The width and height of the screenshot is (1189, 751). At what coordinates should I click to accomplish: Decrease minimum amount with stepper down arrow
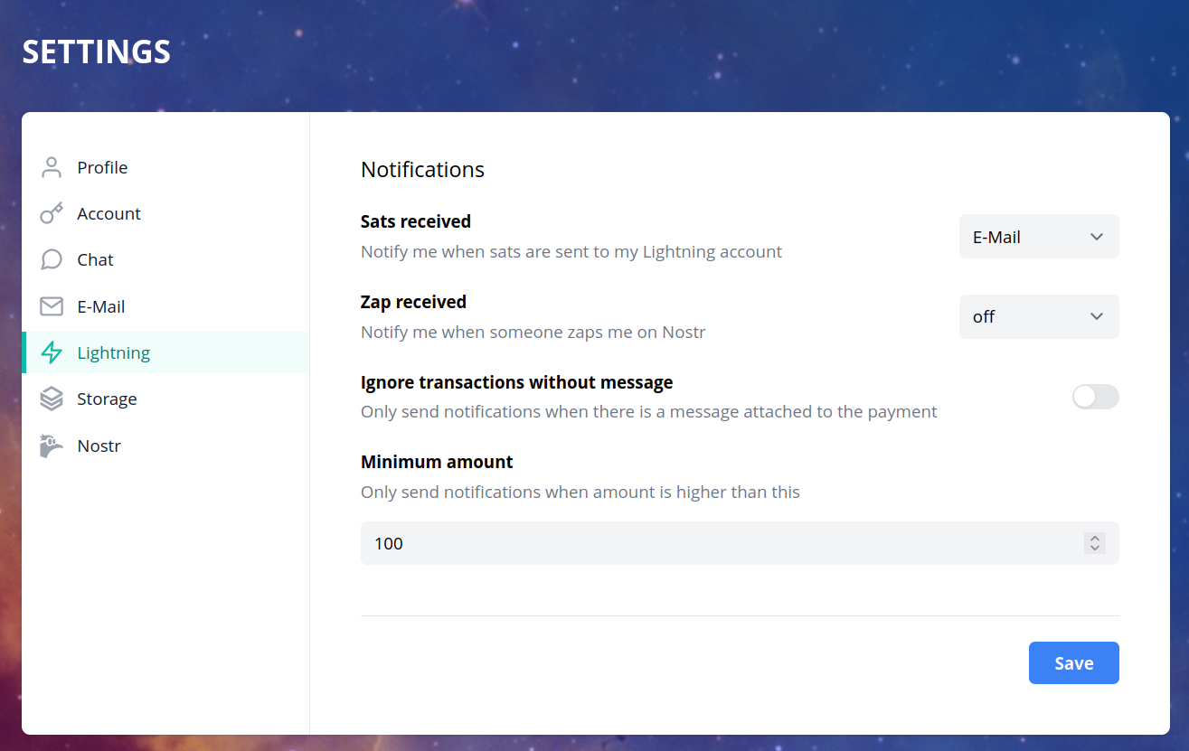pos(1095,549)
